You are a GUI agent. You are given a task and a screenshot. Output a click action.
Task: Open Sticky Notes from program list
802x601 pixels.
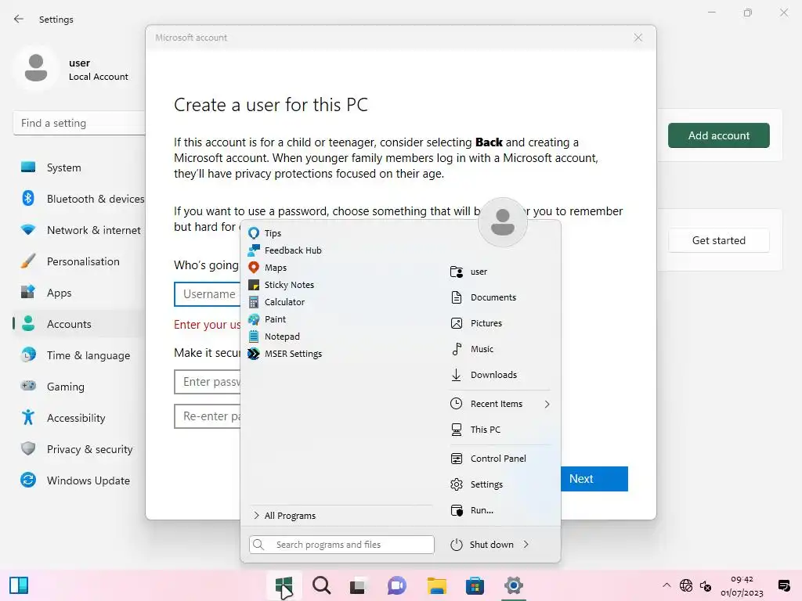coord(281,285)
